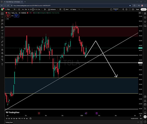Open the TSLA symbol search box
This screenshot has height=124, width=147.
click(x=9, y=9)
